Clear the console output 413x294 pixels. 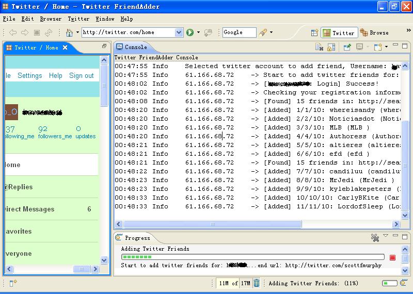point(319,47)
